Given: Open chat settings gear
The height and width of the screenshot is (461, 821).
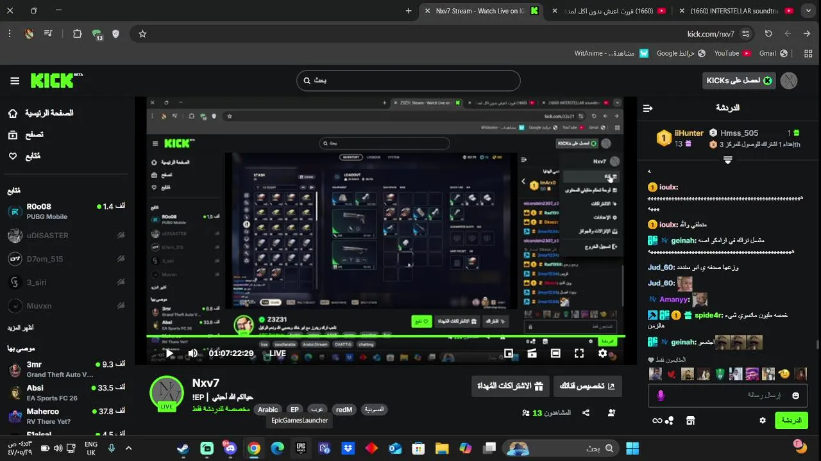Looking at the screenshot, I should point(763,421).
